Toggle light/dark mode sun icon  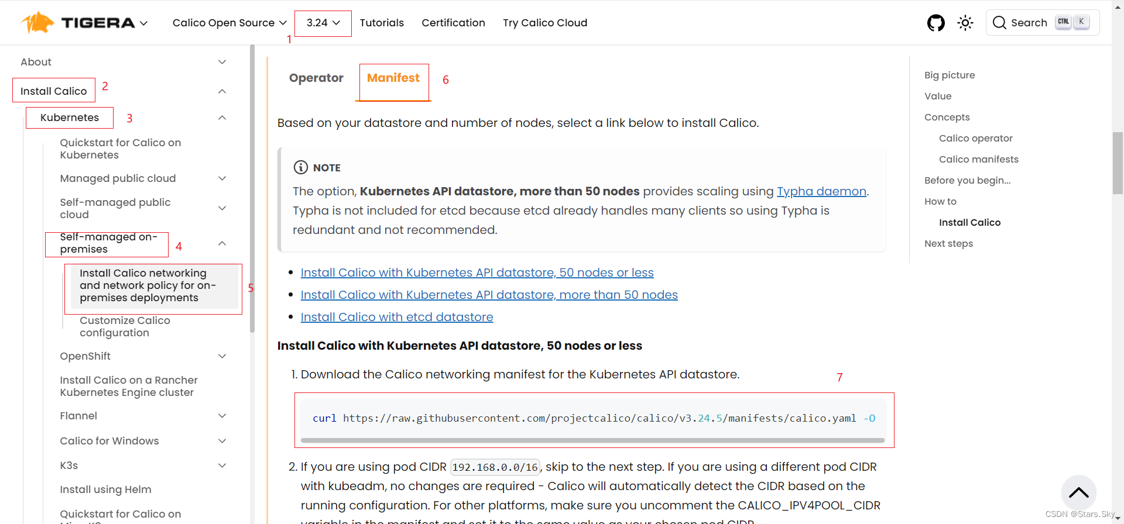tap(965, 23)
